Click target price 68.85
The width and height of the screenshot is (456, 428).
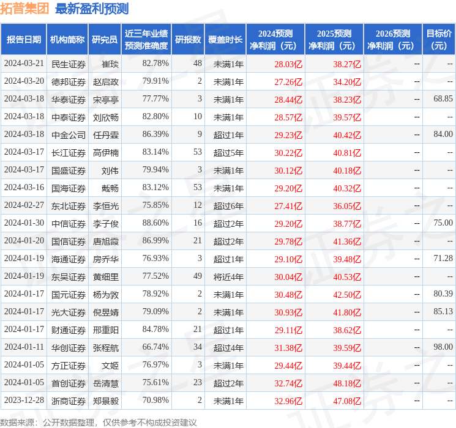point(443,99)
